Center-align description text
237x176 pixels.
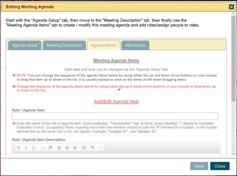(x=67, y=147)
